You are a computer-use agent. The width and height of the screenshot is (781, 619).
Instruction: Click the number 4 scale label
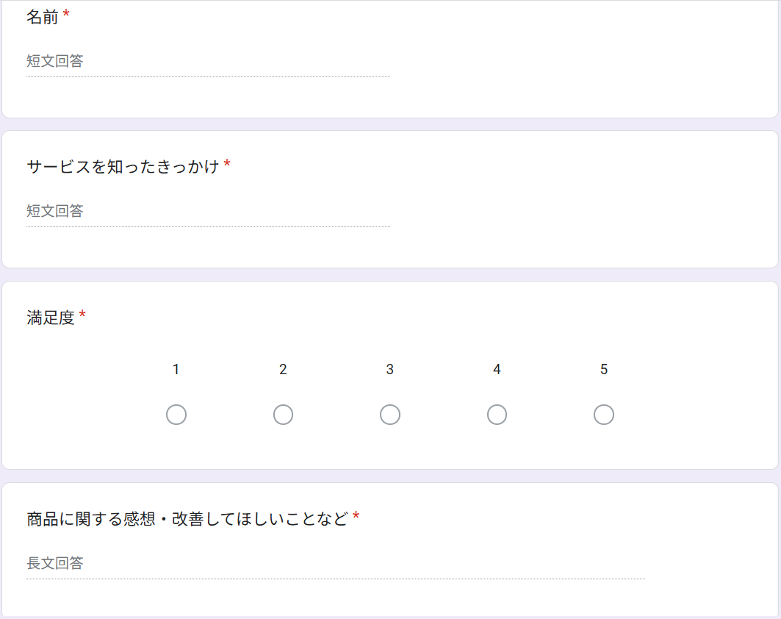pos(497,370)
